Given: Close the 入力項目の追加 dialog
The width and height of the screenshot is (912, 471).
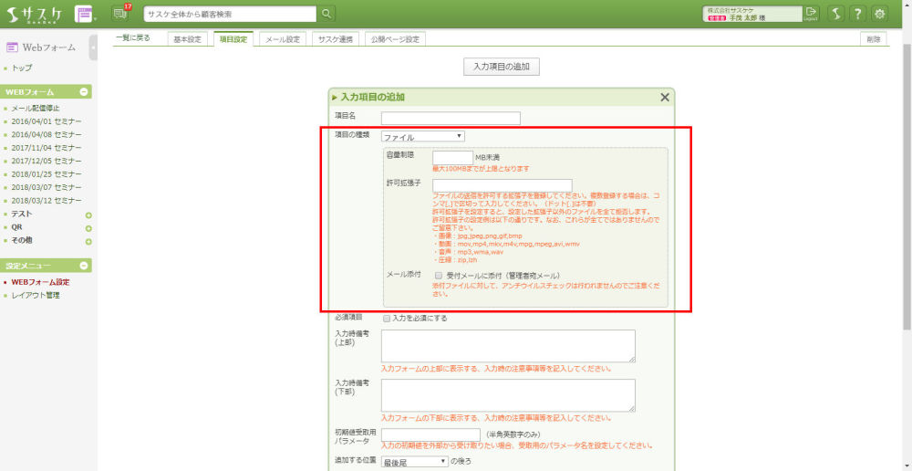Looking at the screenshot, I should (664, 97).
